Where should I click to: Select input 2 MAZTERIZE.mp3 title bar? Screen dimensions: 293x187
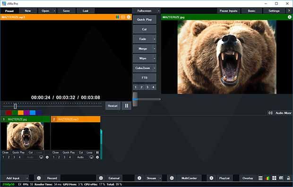tap(76, 119)
